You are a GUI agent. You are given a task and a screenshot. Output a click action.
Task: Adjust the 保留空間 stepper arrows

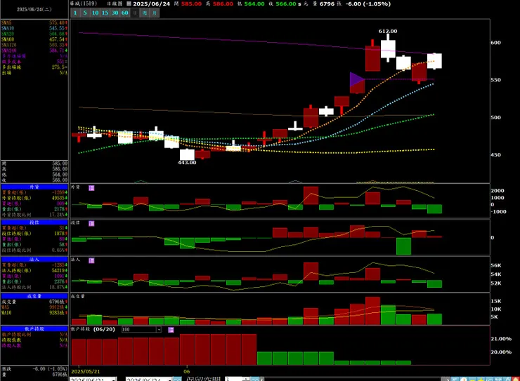(x=246, y=379)
